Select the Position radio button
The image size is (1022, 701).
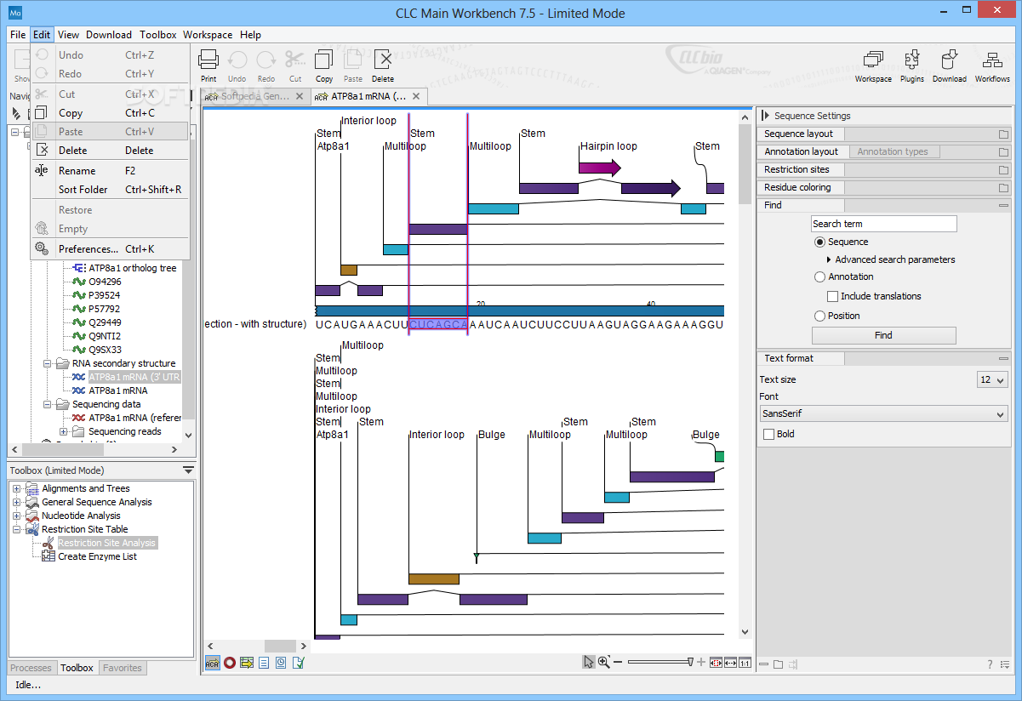click(820, 316)
